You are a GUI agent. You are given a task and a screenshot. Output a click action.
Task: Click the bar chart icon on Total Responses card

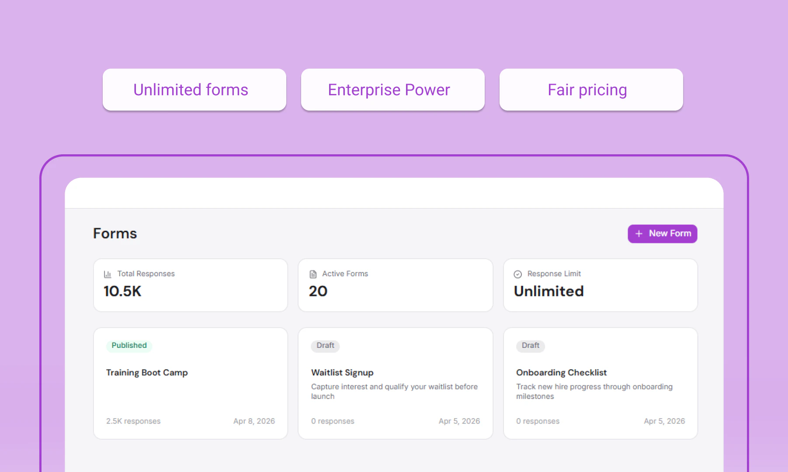[x=108, y=274]
